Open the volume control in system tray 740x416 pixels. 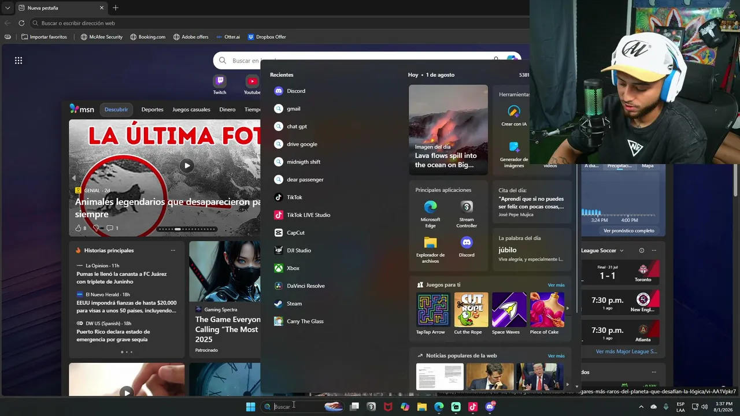point(705,407)
